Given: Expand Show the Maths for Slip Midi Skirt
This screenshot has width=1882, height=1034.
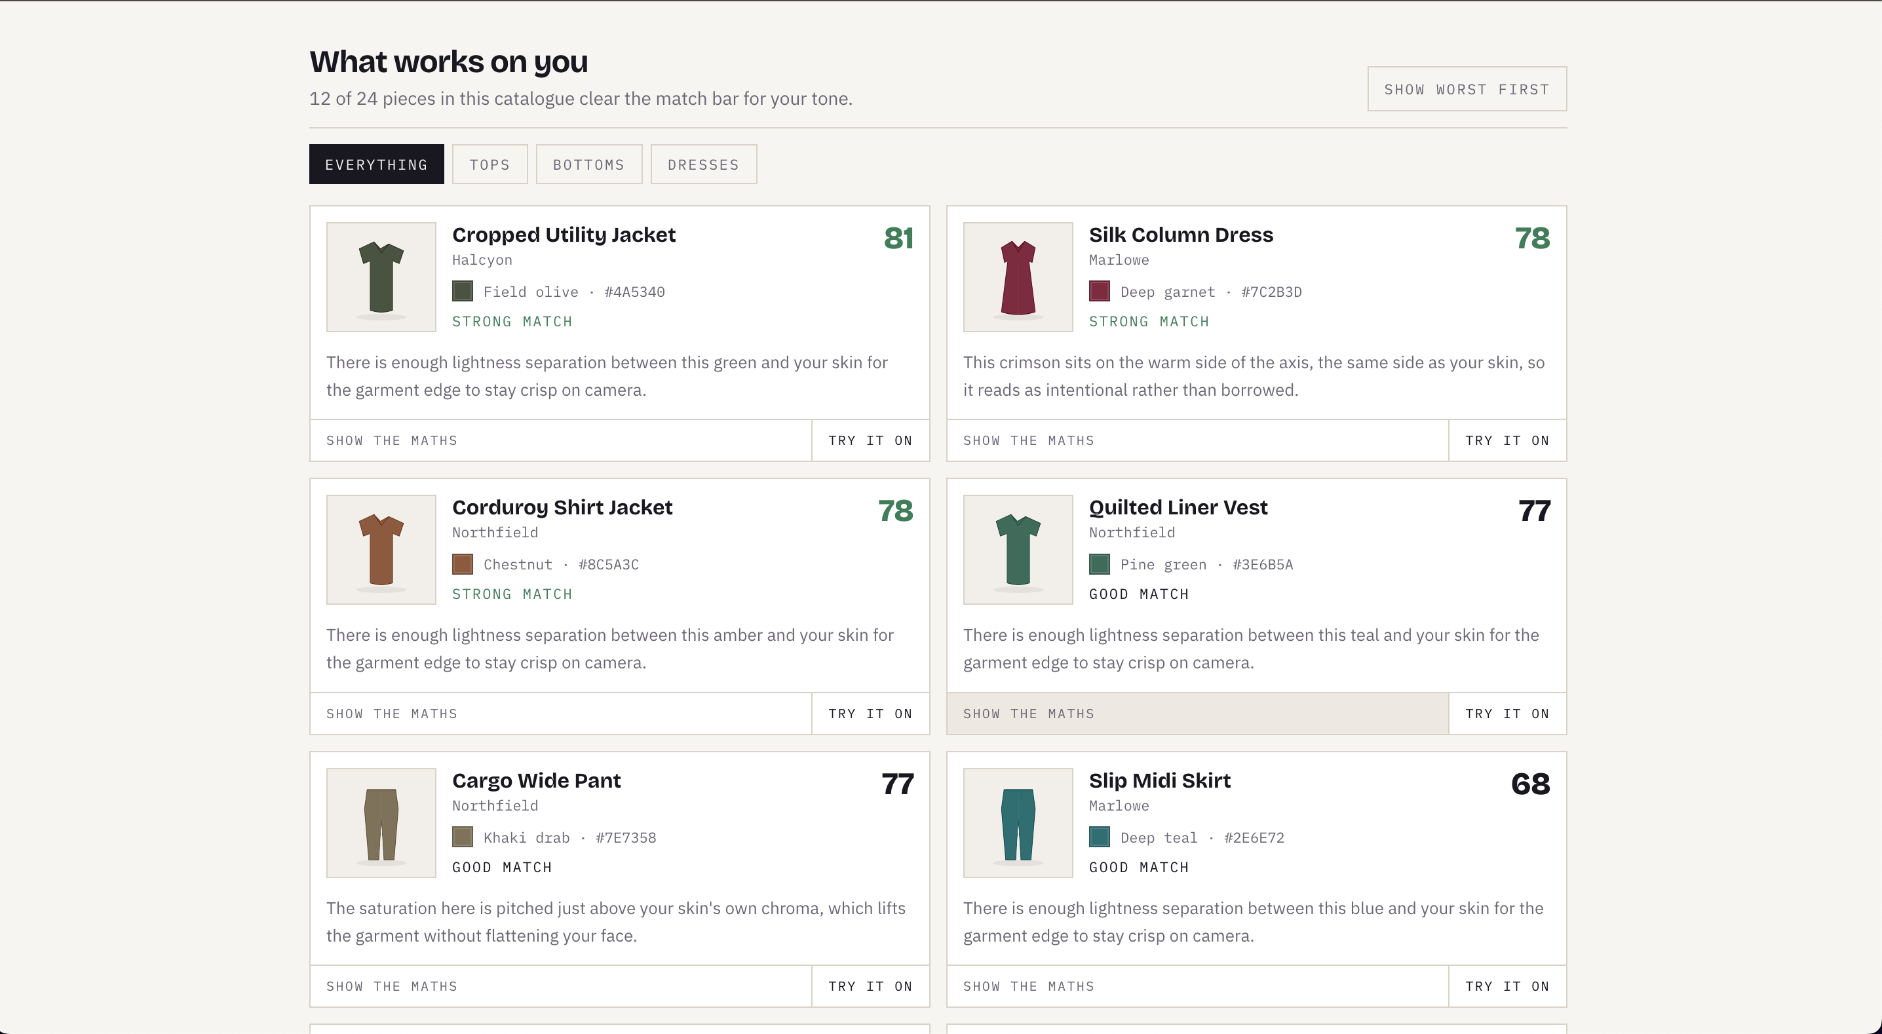Looking at the screenshot, I should pyautogui.click(x=1197, y=987).
